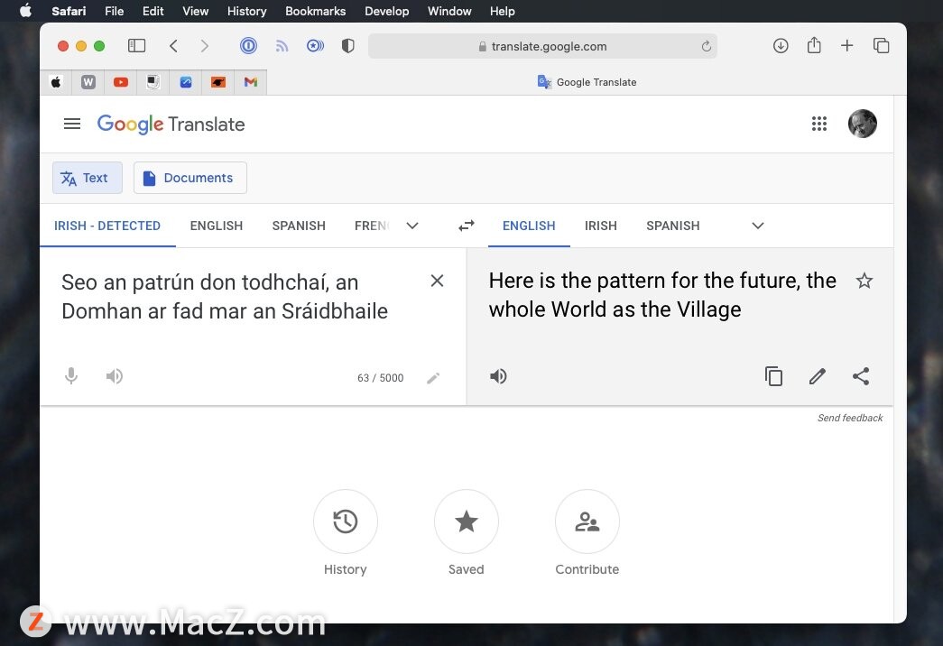Image resolution: width=943 pixels, height=646 pixels.
Task: Open the pinned tab left of blue icon
Action: (x=153, y=82)
